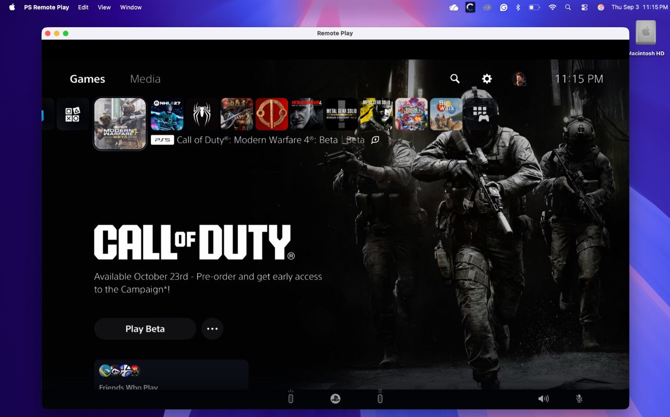The image size is (670, 417).
Task: Open the battery status icon
Action: (534, 7)
